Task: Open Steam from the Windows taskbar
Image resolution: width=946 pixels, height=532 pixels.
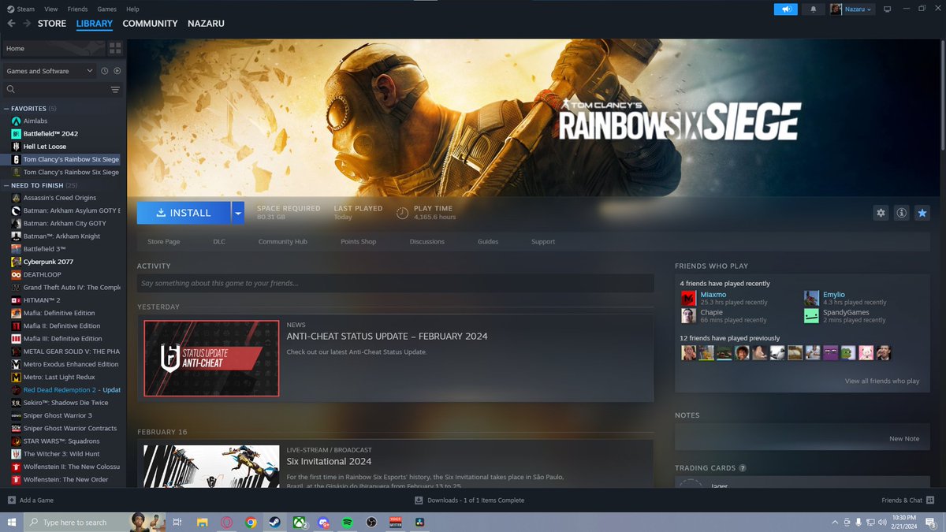Action: [x=274, y=523]
